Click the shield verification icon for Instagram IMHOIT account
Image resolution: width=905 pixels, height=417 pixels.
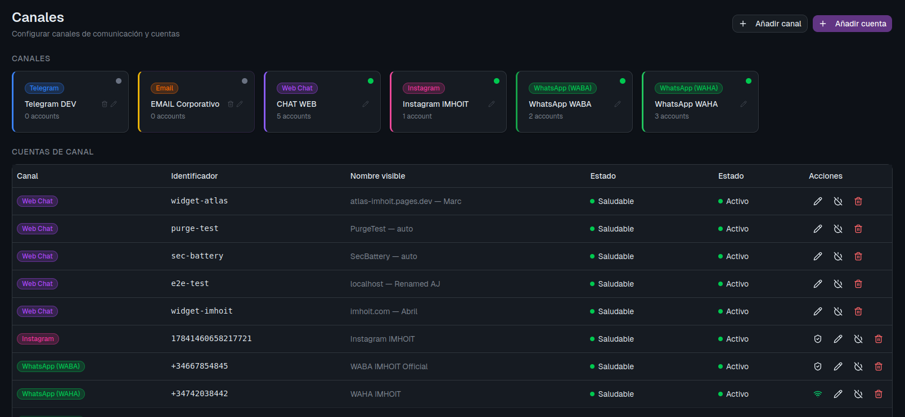tap(818, 339)
